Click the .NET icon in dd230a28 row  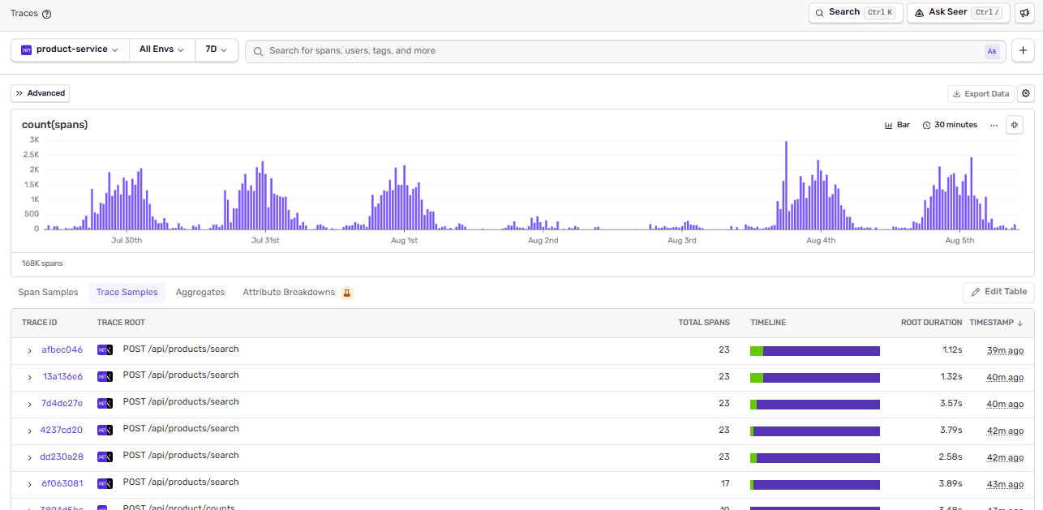coord(104,457)
